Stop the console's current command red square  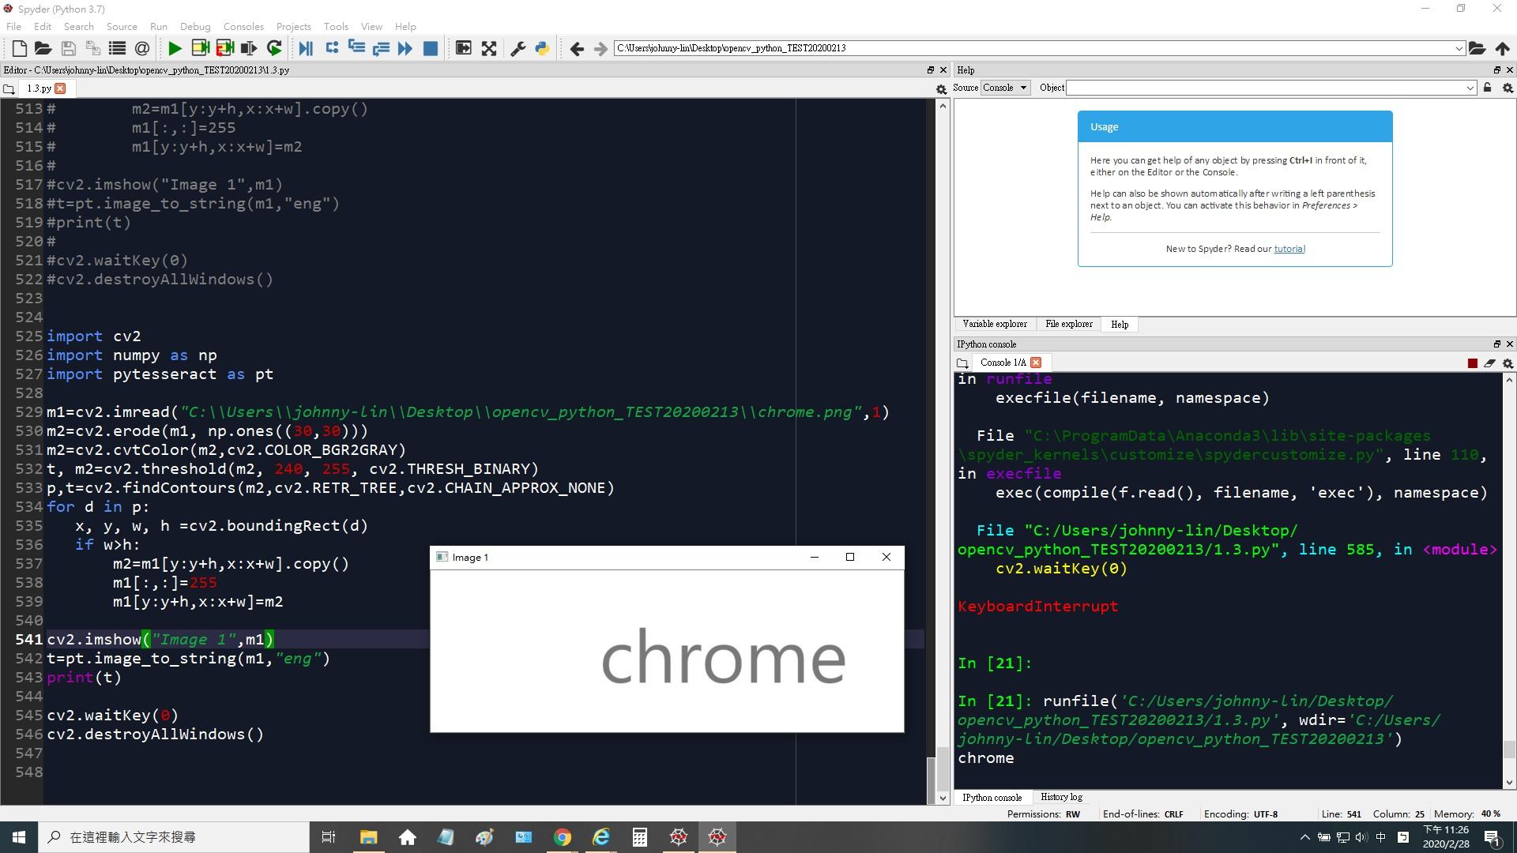coord(1472,363)
